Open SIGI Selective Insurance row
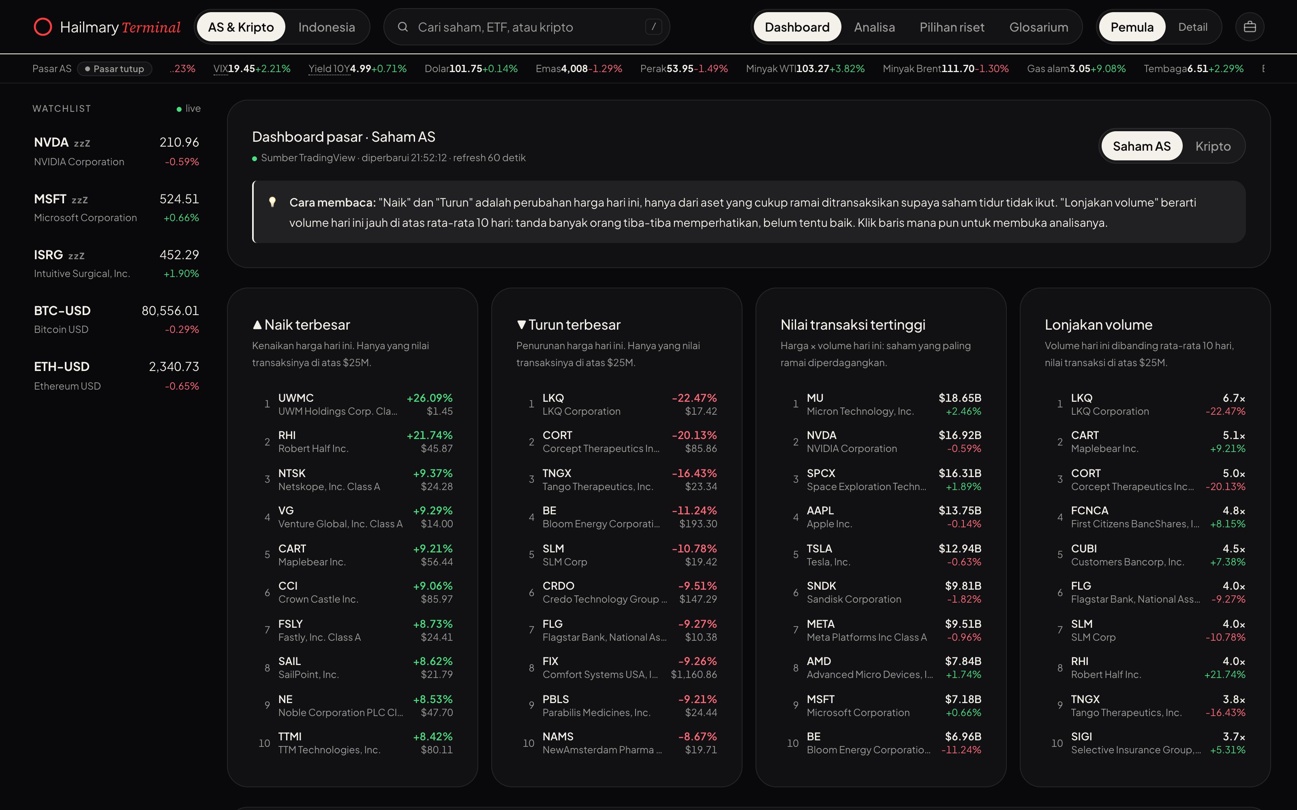 (1145, 743)
